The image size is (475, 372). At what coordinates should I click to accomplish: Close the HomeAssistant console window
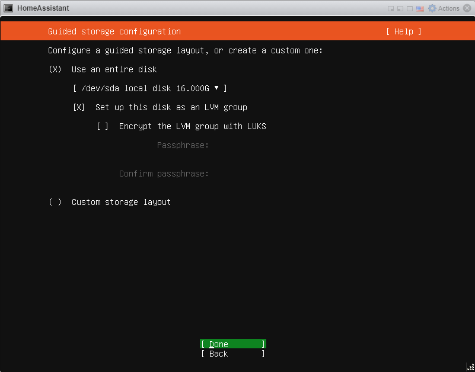click(x=467, y=8)
